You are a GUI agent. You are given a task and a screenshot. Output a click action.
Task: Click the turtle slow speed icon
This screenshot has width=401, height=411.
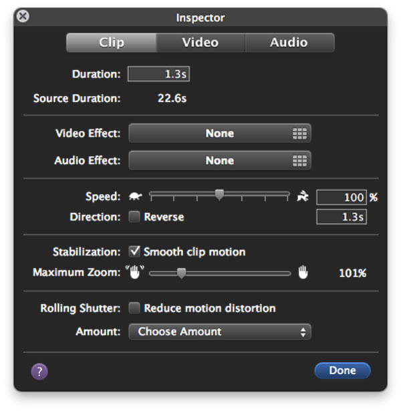(x=136, y=197)
